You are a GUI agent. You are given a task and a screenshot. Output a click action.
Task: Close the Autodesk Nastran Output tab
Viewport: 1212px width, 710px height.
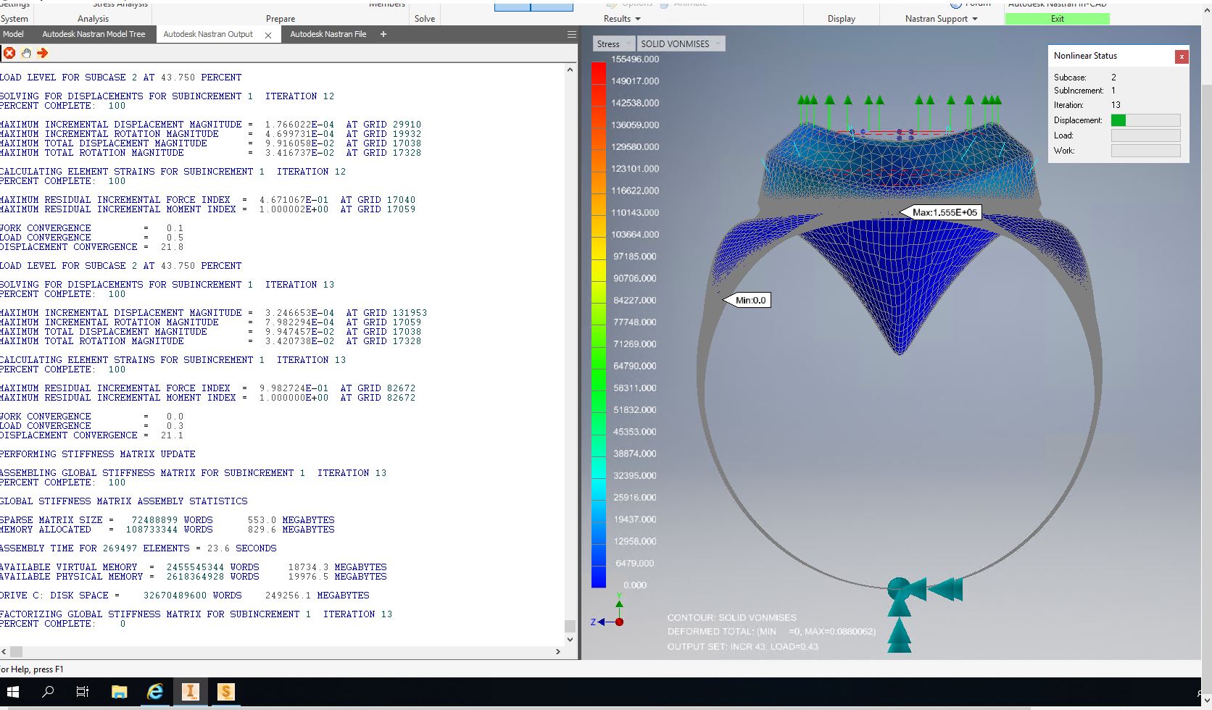[x=268, y=35]
